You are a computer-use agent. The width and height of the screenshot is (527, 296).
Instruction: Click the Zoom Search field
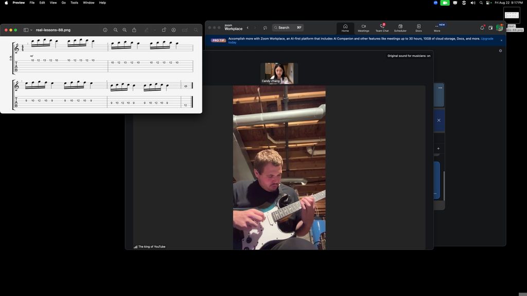click(288, 28)
